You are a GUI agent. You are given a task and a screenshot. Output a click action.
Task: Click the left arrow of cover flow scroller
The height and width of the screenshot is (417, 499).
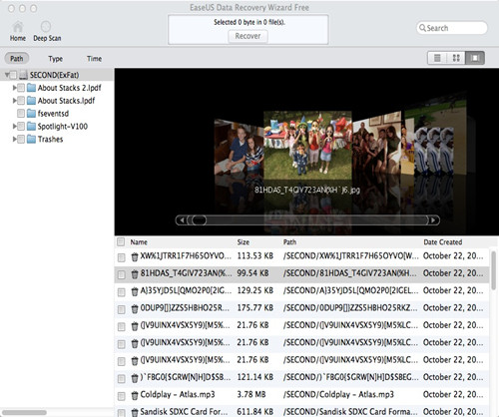pyautogui.click(x=182, y=220)
